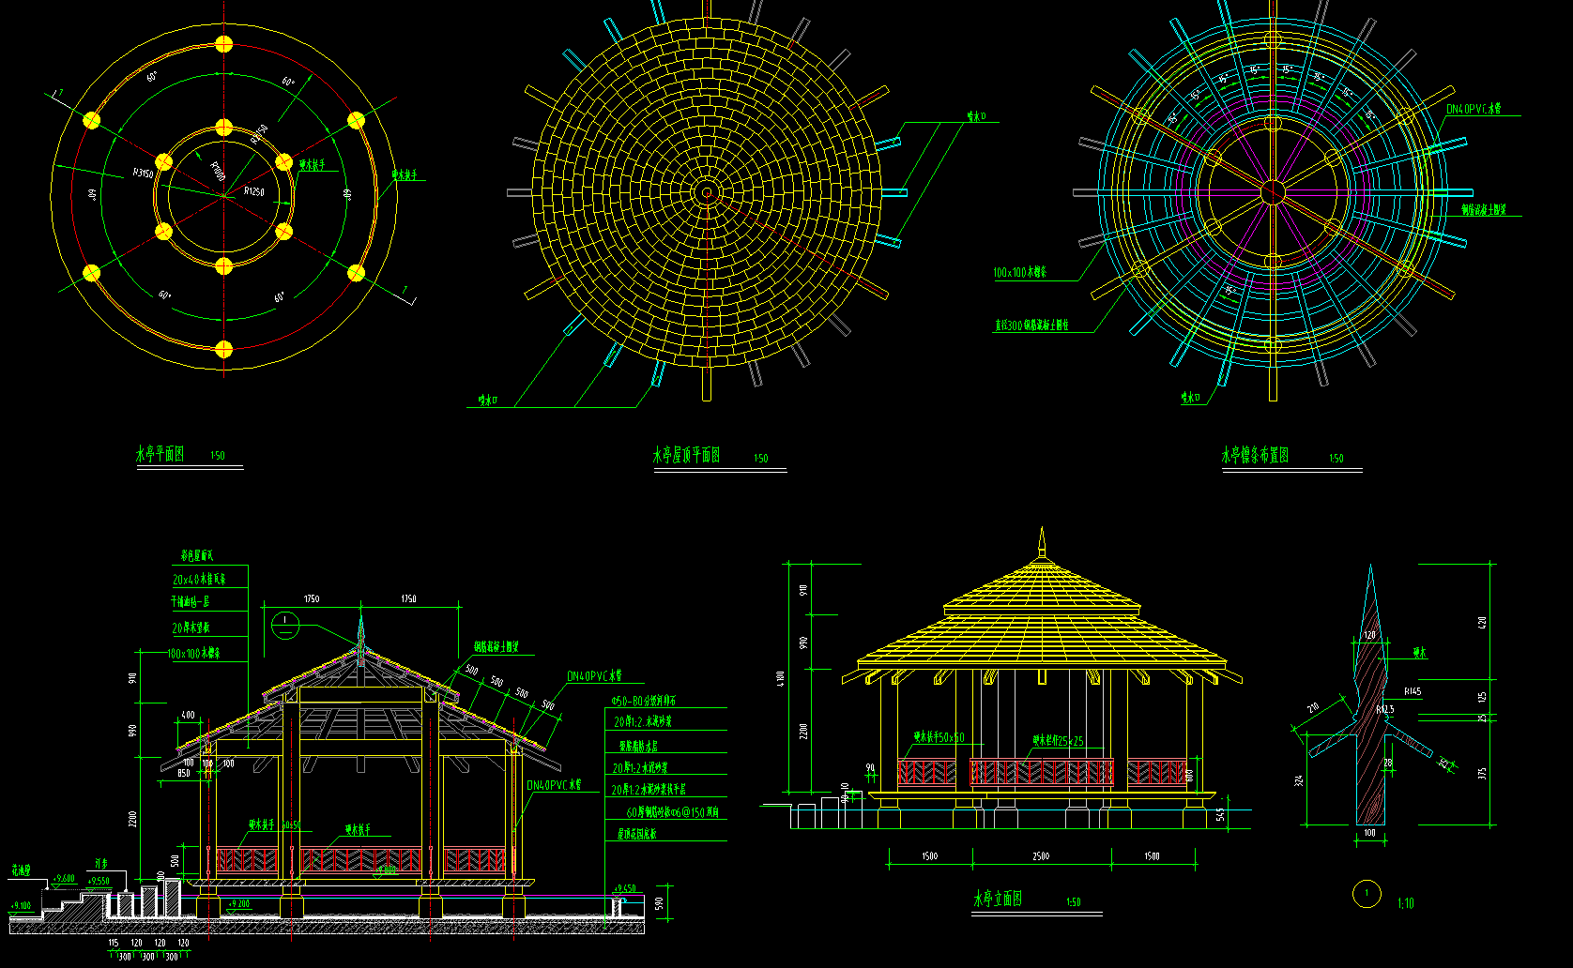Select the 水亭屋顶平面图 title text
The width and height of the screenshot is (1573, 968).
coord(686,456)
